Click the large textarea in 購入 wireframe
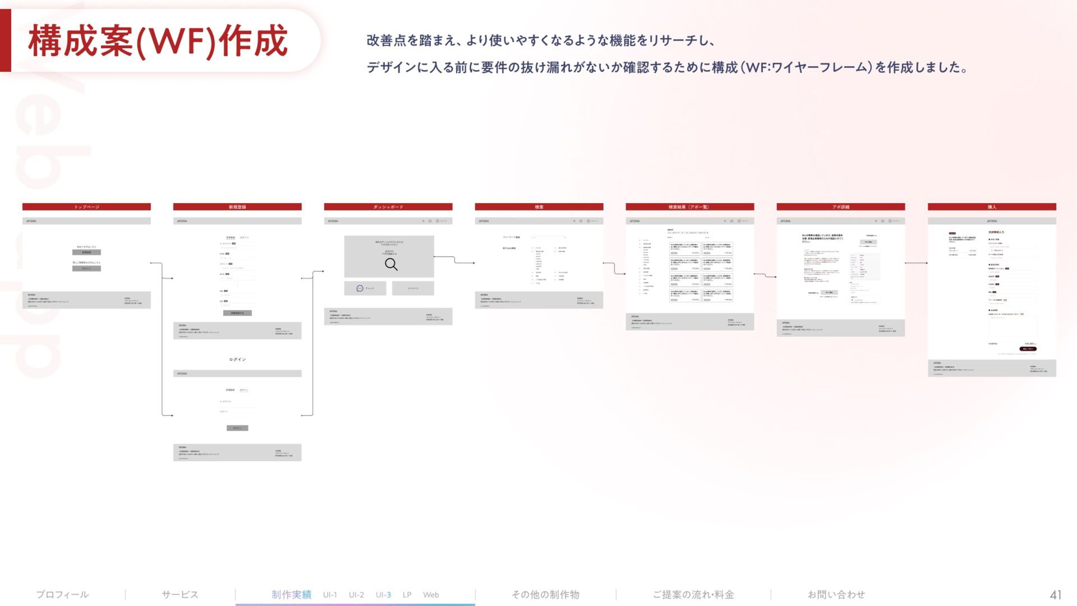Screen dimensions: 1077x606 [x=1012, y=327]
